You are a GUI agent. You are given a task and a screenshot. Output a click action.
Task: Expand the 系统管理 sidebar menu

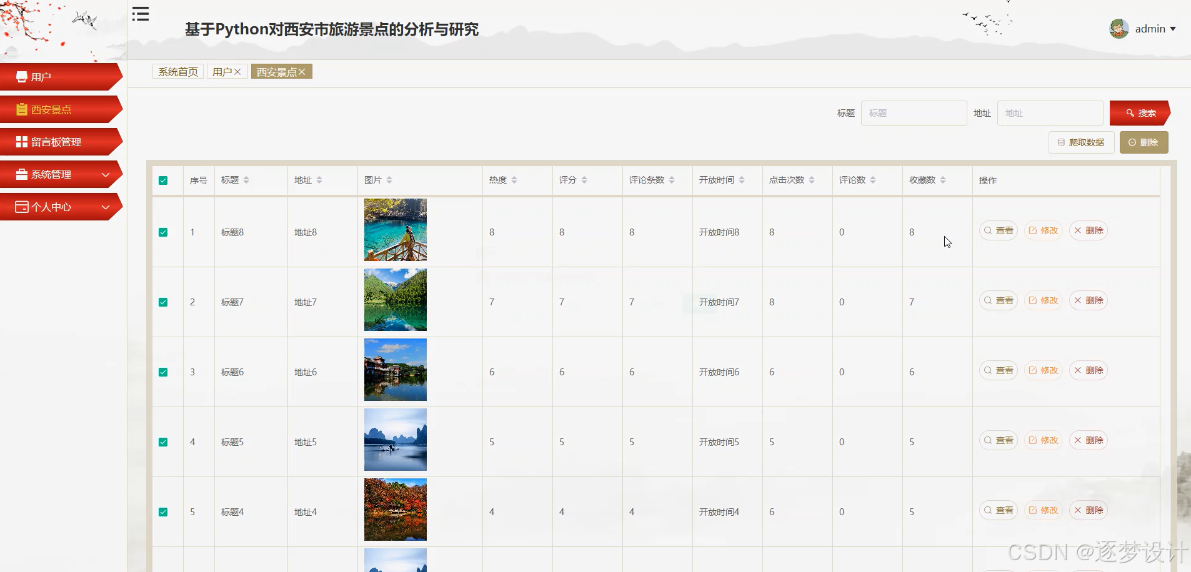click(61, 174)
